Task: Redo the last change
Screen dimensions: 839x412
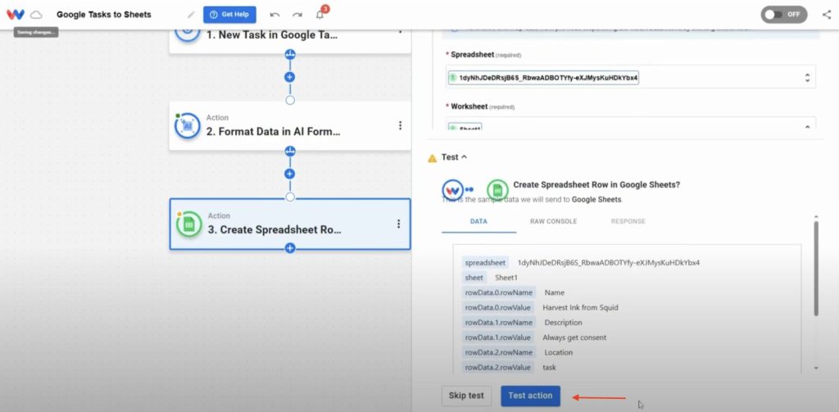Action: [x=297, y=15]
